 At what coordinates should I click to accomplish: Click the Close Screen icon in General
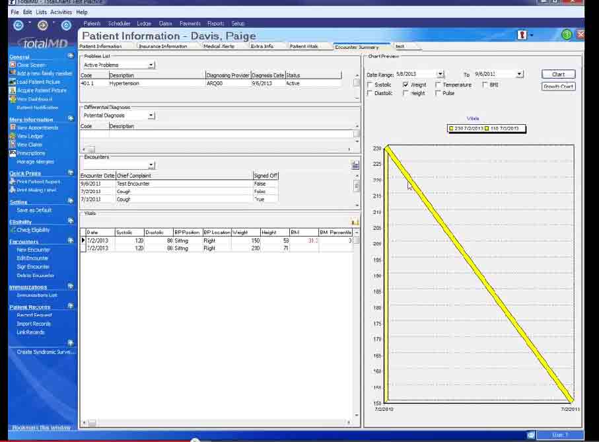pos(13,65)
